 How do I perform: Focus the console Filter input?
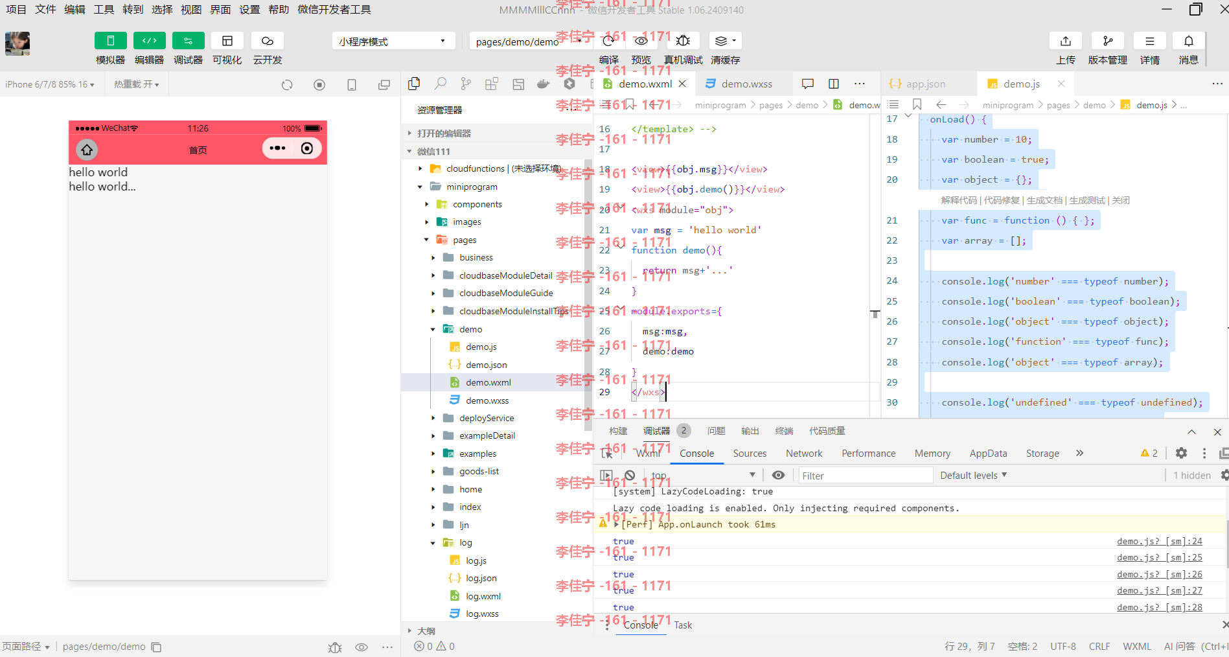[866, 476]
